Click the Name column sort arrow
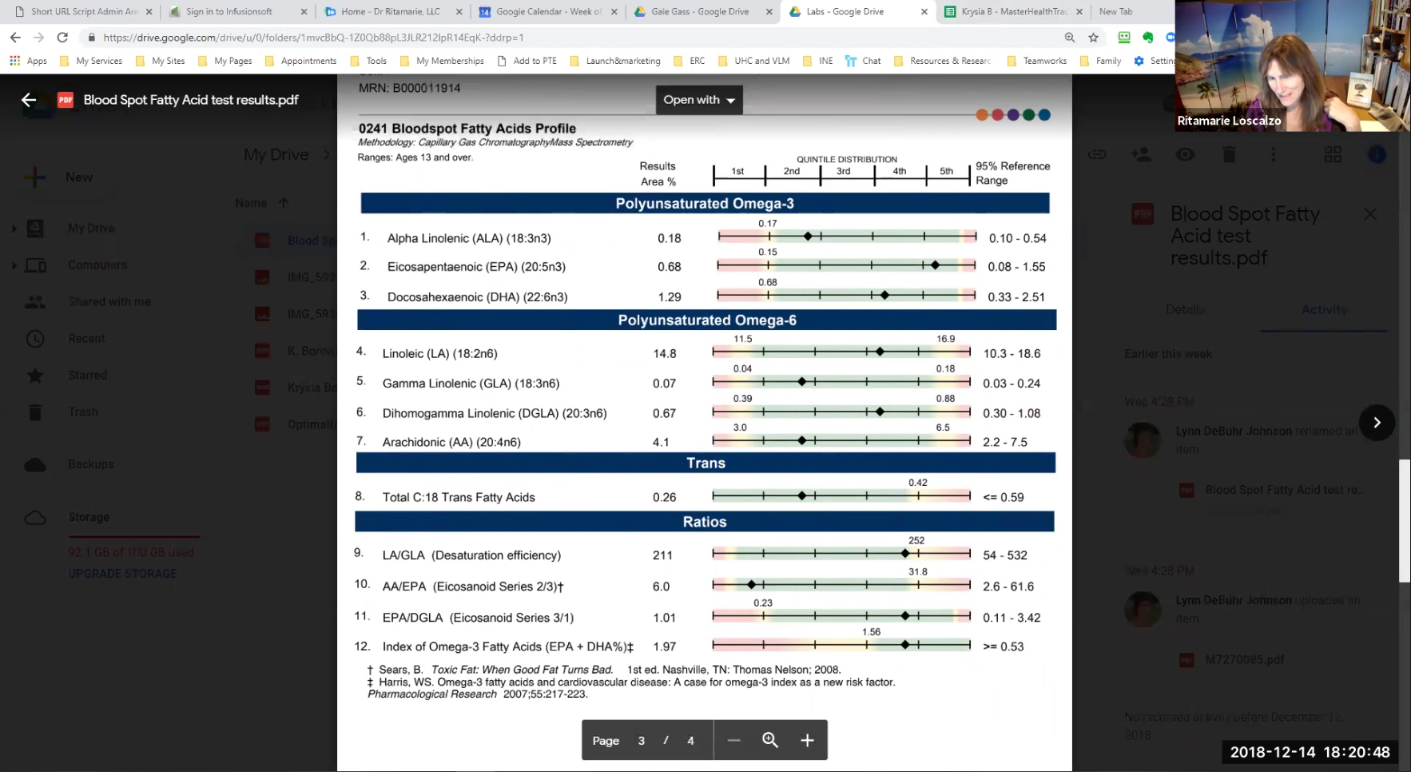This screenshot has height=772, width=1411. (x=284, y=203)
